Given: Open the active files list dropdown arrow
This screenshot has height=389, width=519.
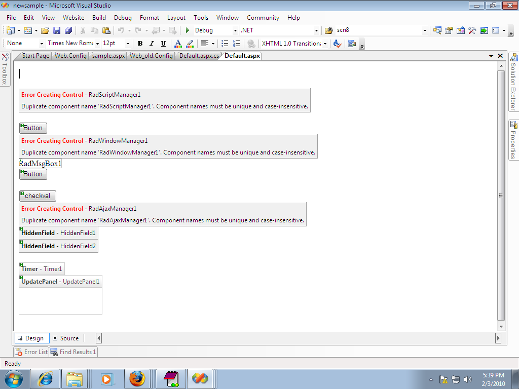Looking at the screenshot, I should pyautogui.click(x=491, y=56).
